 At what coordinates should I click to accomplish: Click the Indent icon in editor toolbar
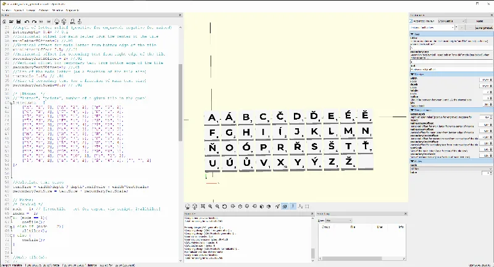[49, 22]
